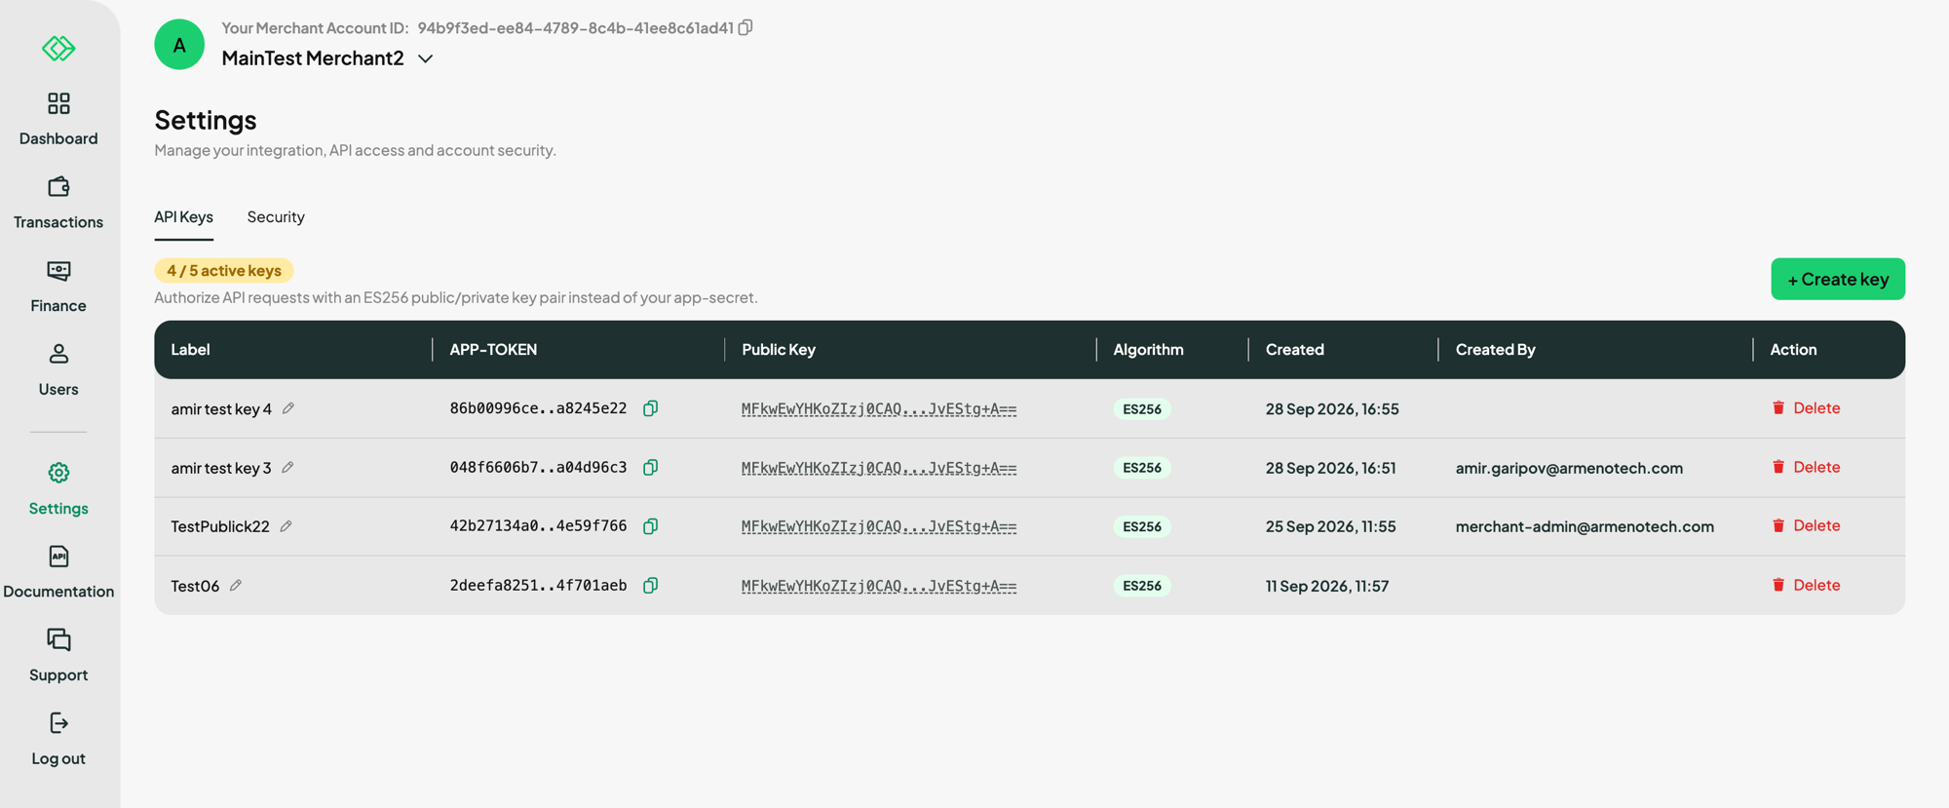
Task: Expand the MainTest Merchant2 account dropdown
Action: point(426,58)
